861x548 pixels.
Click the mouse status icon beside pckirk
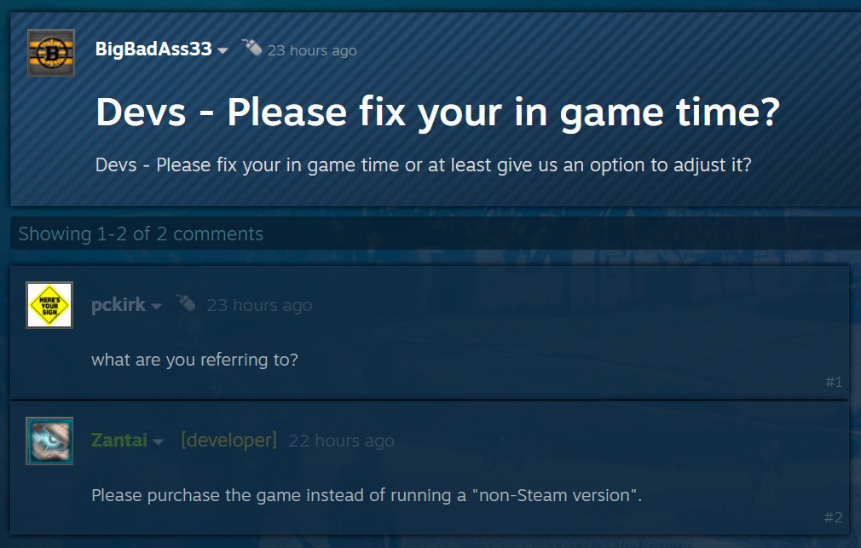(x=185, y=303)
